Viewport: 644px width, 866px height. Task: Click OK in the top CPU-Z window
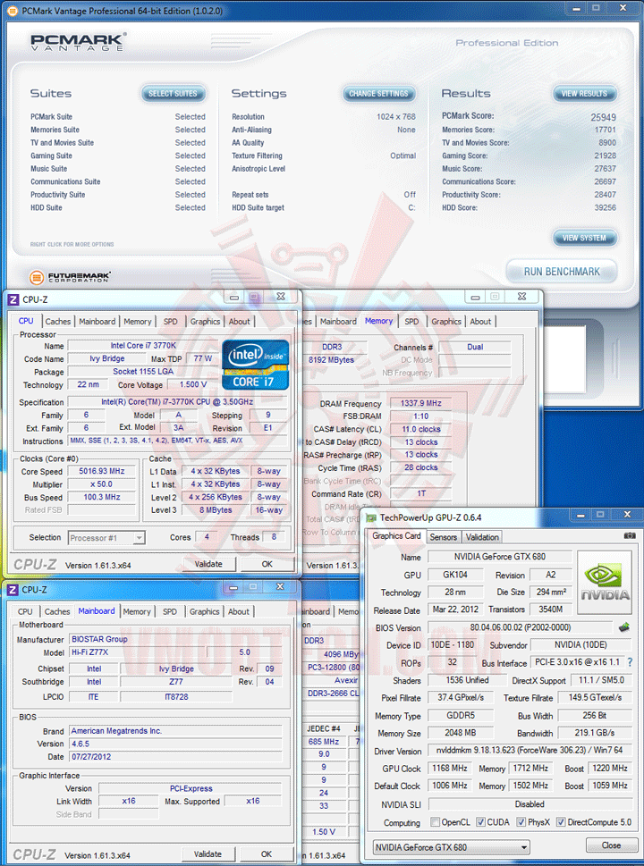pyautogui.click(x=267, y=564)
